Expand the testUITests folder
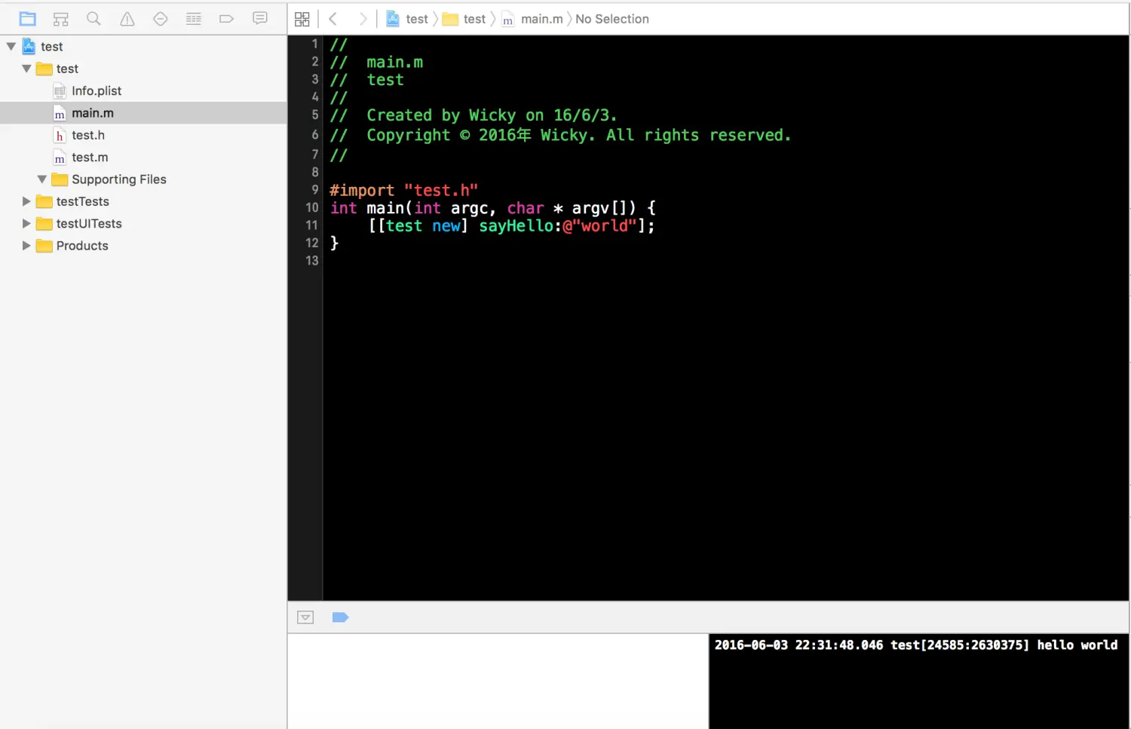 point(26,224)
